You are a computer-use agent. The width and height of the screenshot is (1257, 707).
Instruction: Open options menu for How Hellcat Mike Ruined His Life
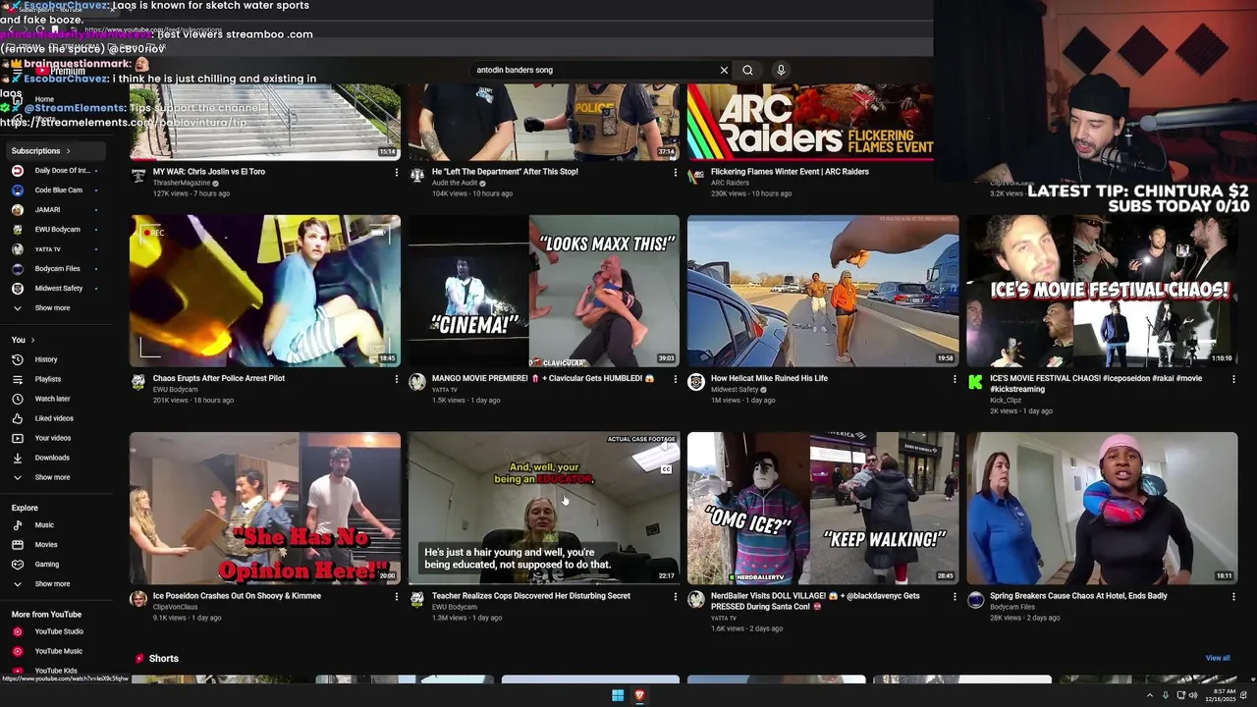click(x=955, y=379)
